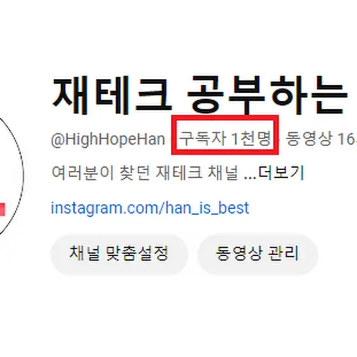This screenshot has width=357, height=357.
Task: Click the 동영상 관리 button
Action: [258, 254]
